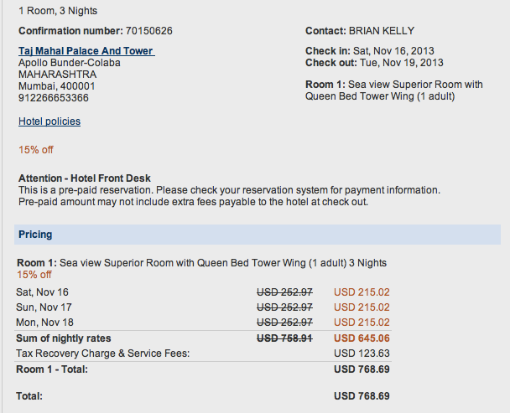Click the 15% off text above Attention notice
The height and width of the screenshot is (413, 510).
36,150
